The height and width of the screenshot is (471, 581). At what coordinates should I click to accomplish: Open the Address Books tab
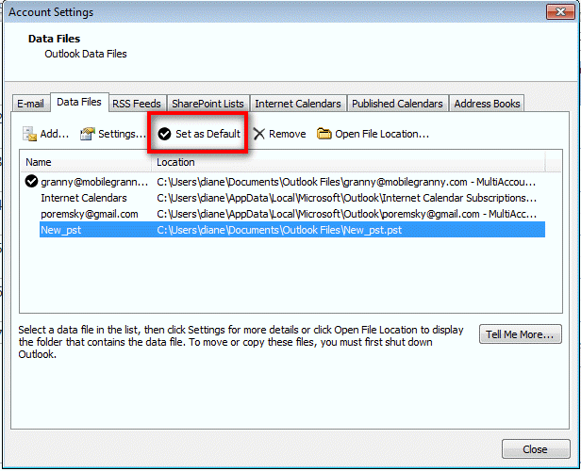pos(487,104)
